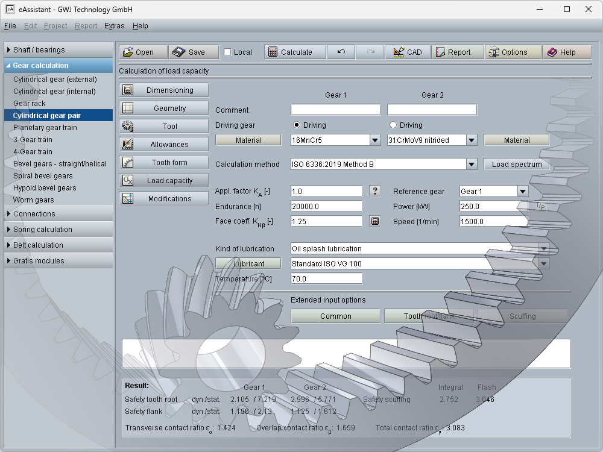Open the Calculation method dropdown

[472, 165]
